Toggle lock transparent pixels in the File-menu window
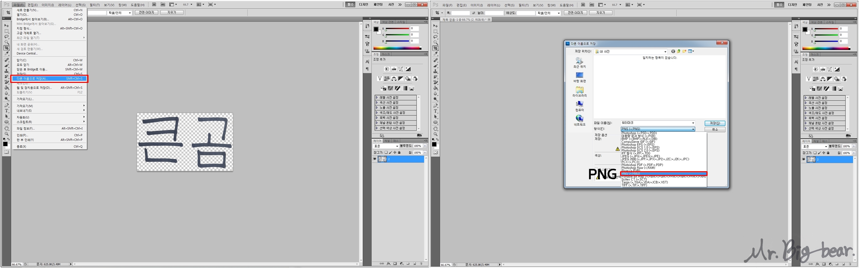 tap(386, 153)
